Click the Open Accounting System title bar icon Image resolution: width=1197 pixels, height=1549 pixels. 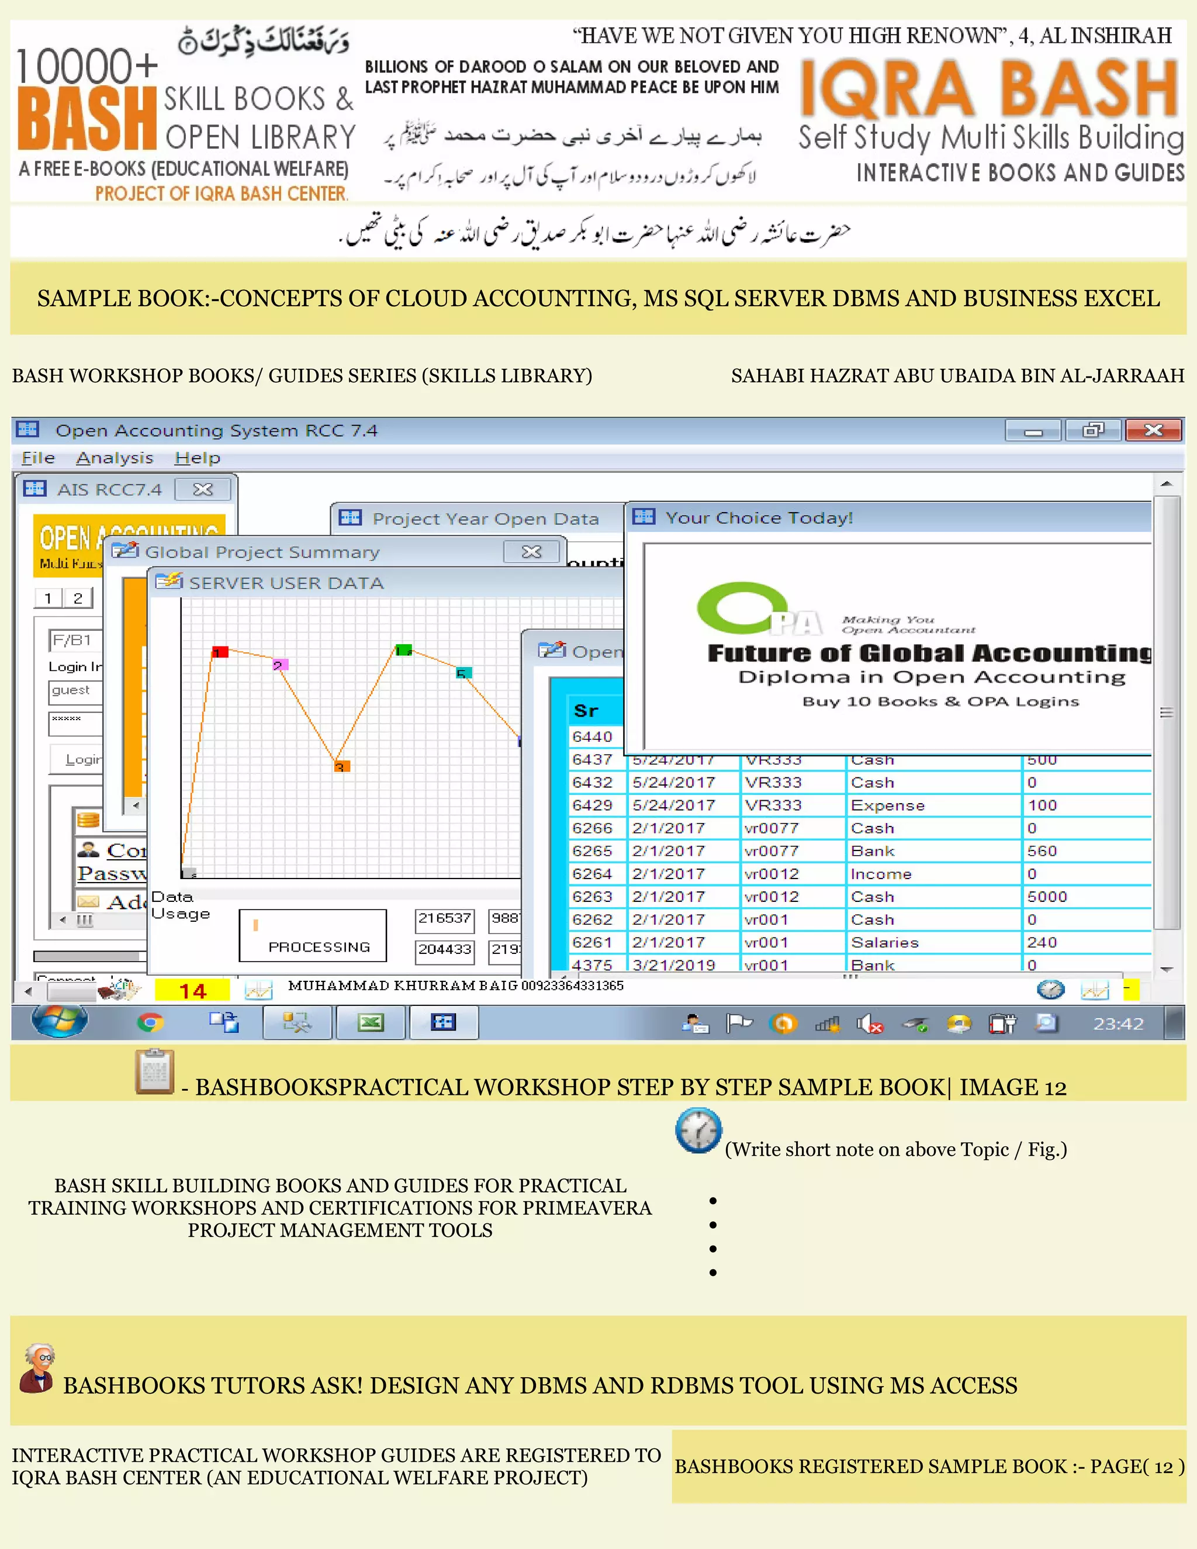pos(27,429)
